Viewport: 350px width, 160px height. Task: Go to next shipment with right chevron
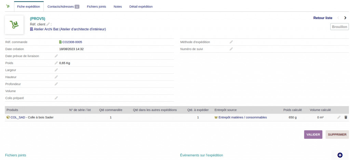pos(345,18)
